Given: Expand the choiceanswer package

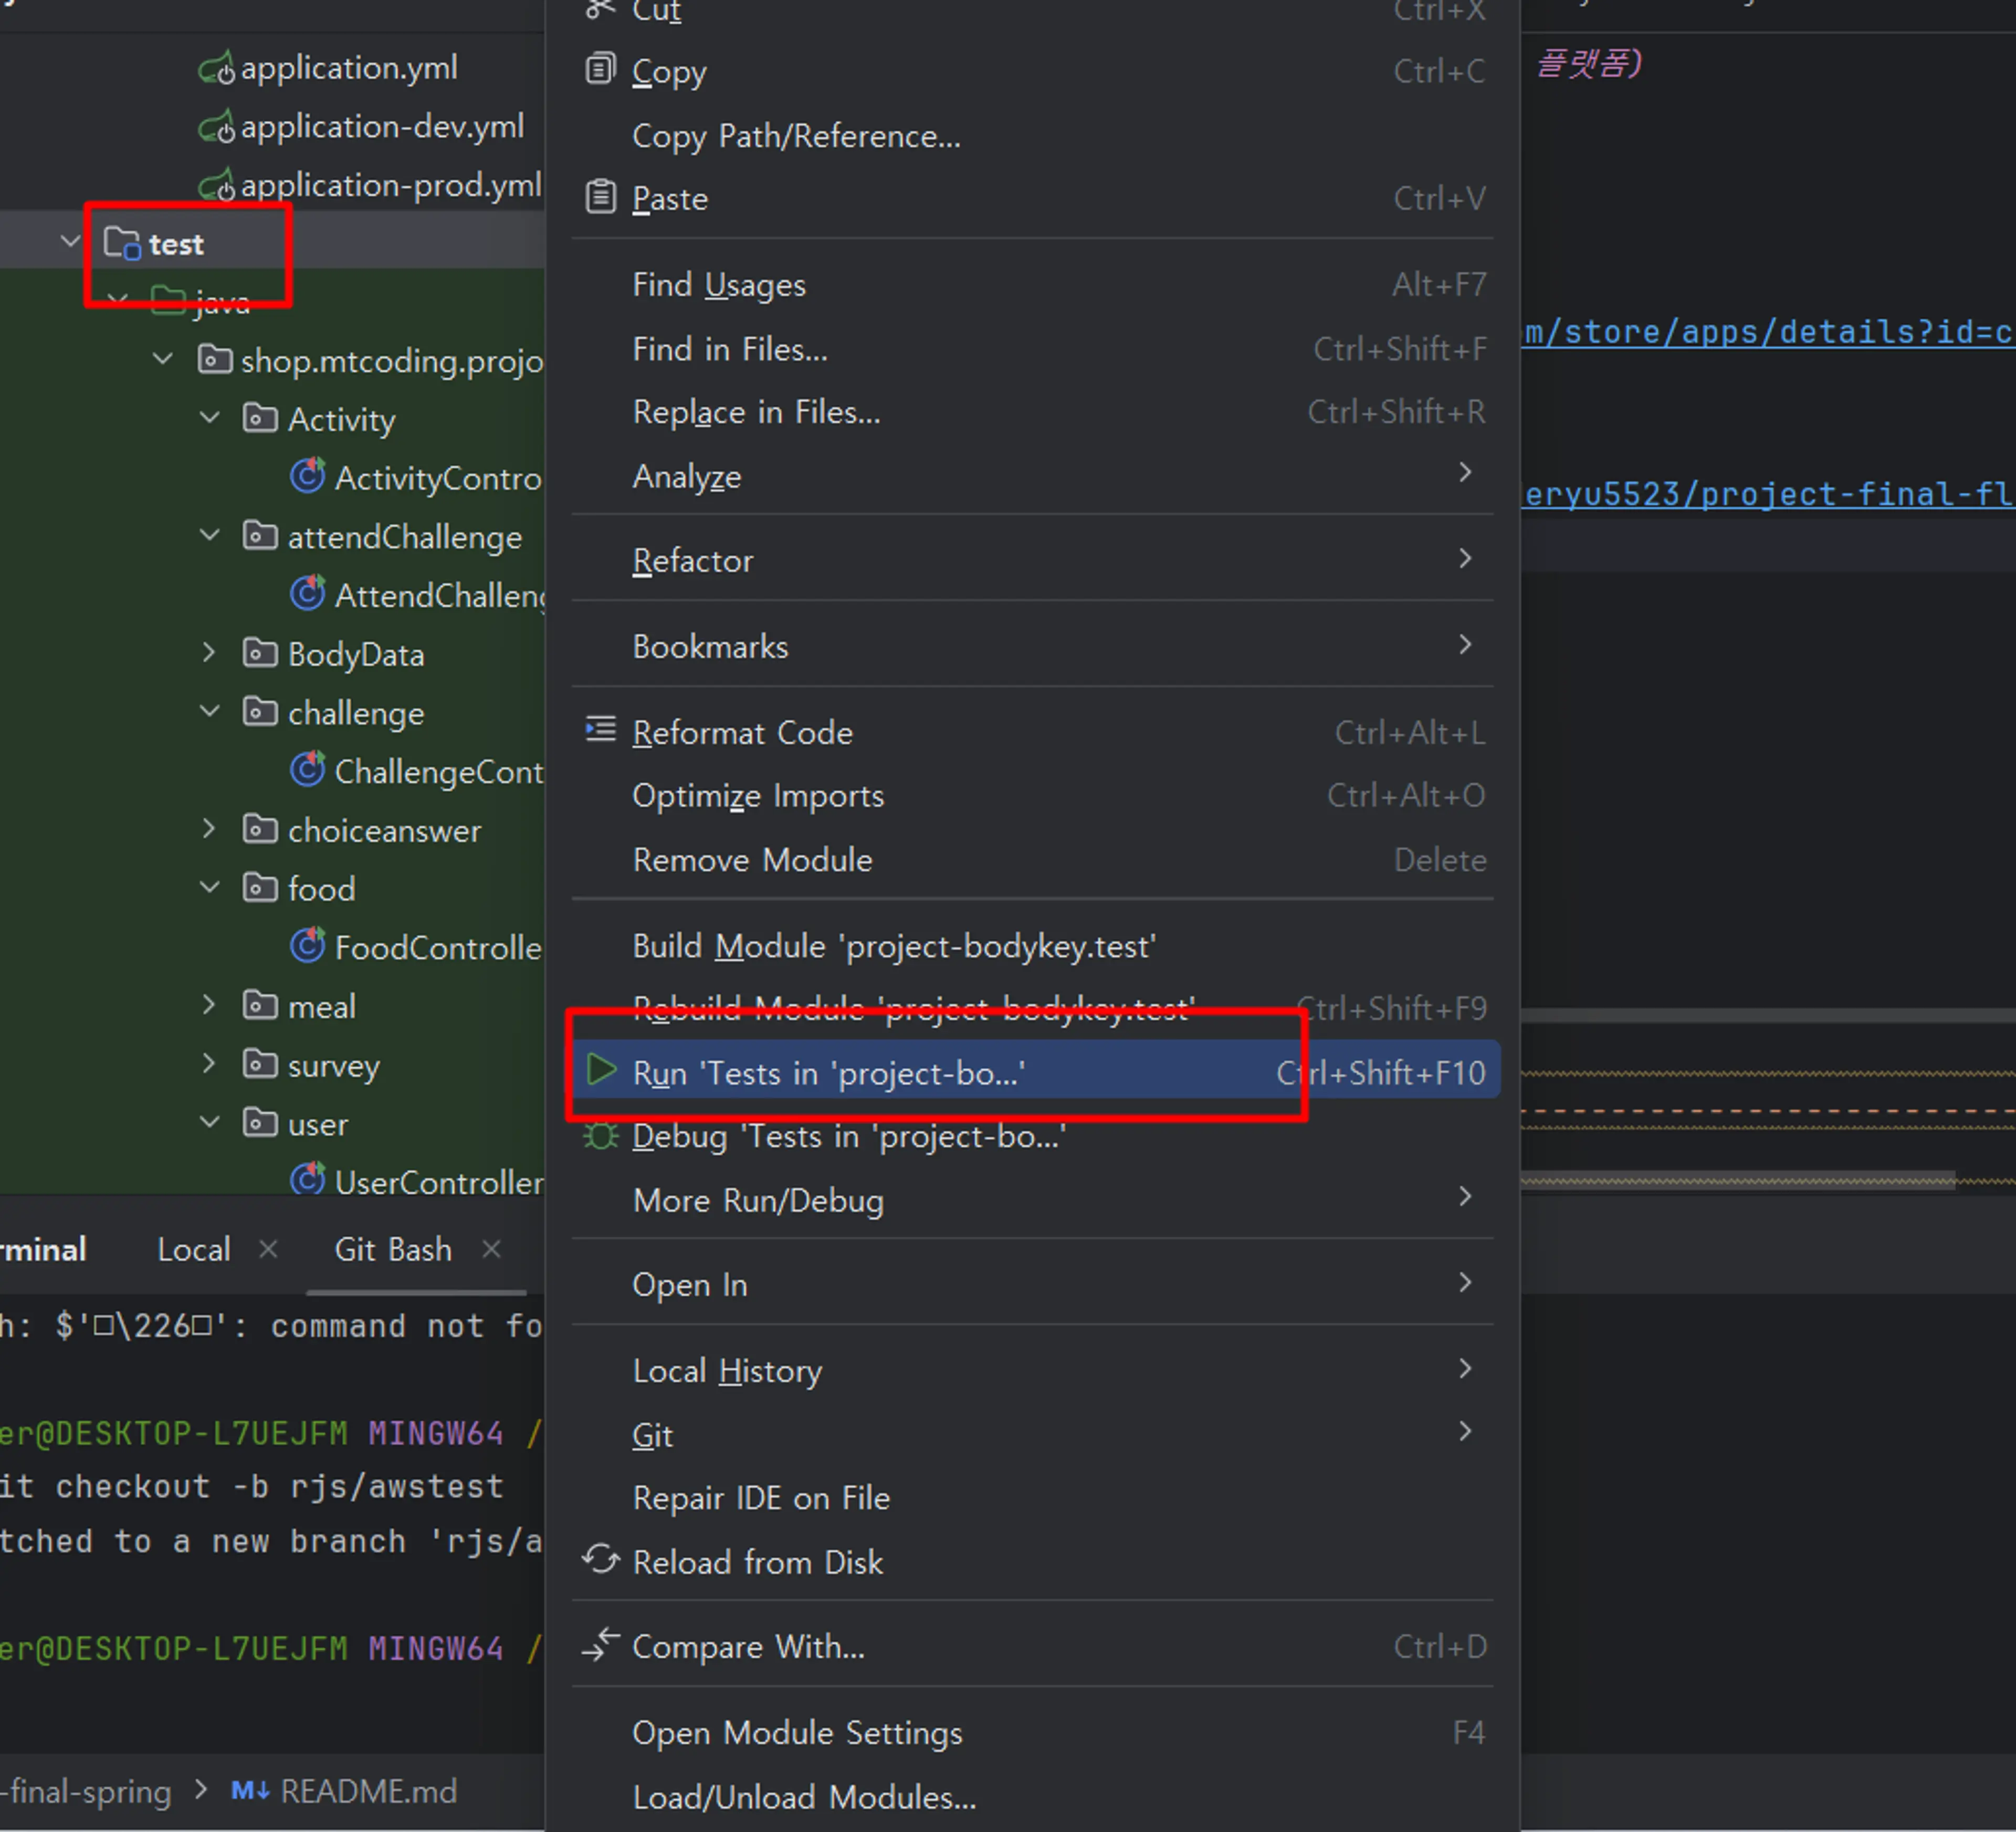Looking at the screenshot, I should pyautogui.click(x=209, y=829).
